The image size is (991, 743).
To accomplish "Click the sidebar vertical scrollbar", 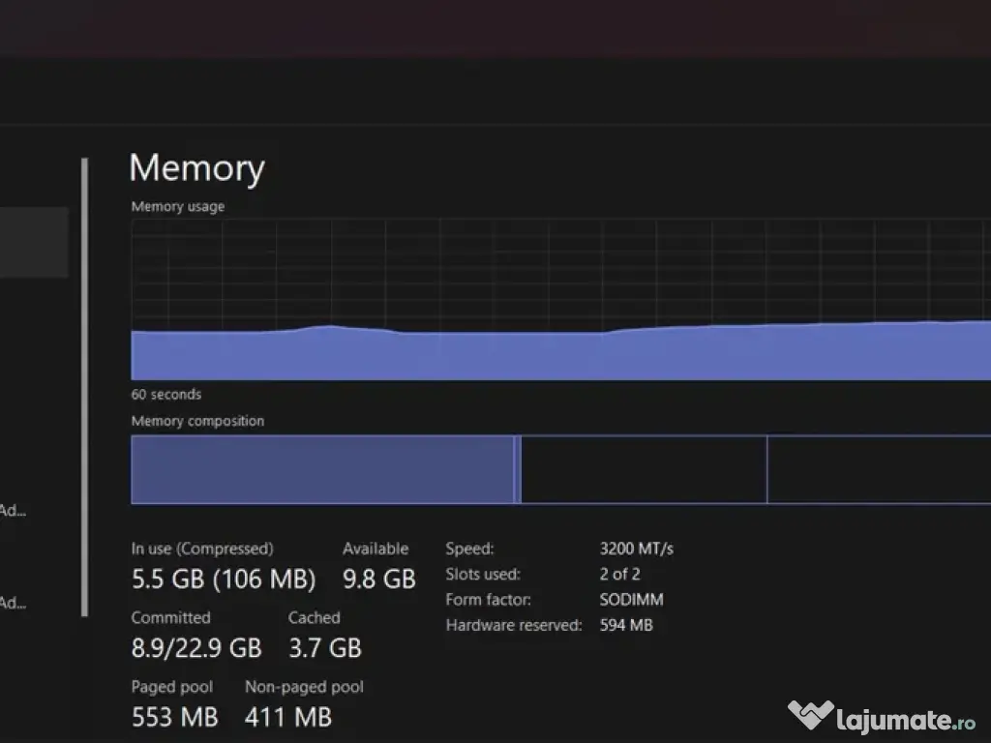I will (x=85, y=387).
